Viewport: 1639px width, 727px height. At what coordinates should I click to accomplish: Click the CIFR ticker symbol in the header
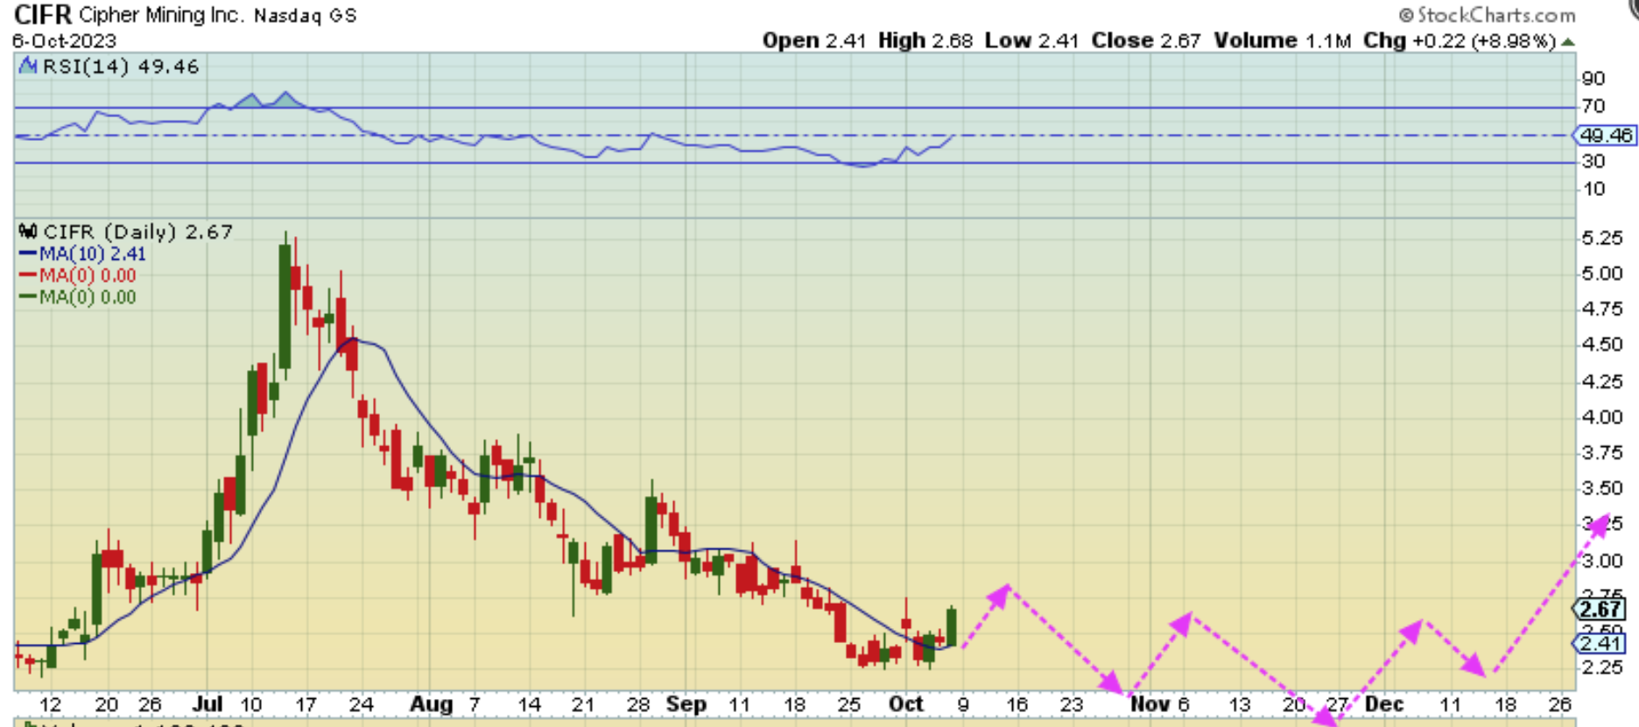pos(42,15)
